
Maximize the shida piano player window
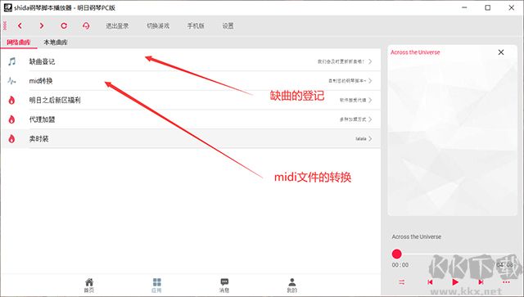pyautogui.click(x=488, y=7)
